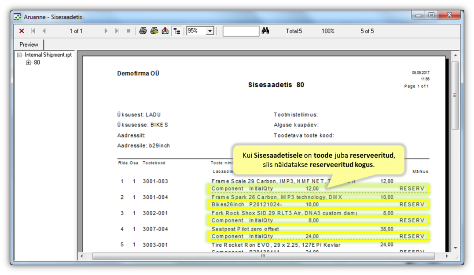Select the Preview tab
Screen dimensions: 474x275
click(29, 45)
